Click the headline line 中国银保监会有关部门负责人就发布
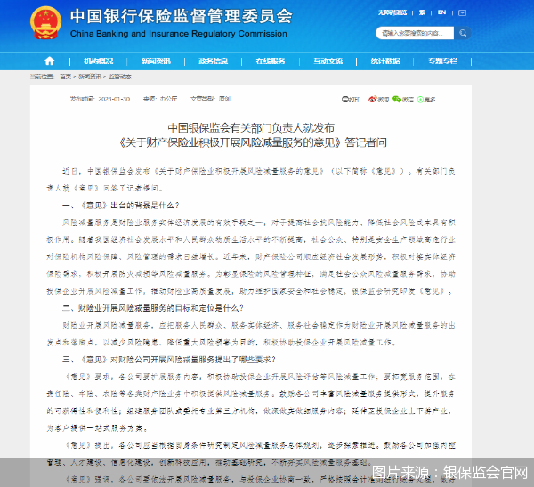 click(x=251, y=128)
